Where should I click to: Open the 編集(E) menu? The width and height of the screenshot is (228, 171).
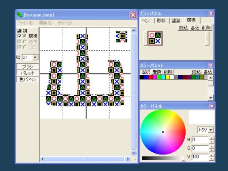pos(45,23)
